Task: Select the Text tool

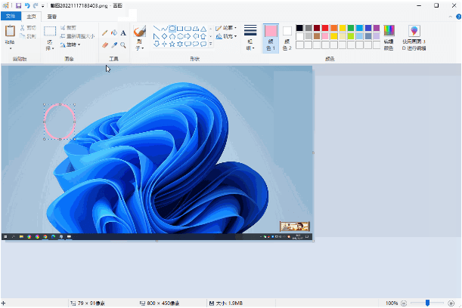Action: pyautogui.click(x=123, y=33)
